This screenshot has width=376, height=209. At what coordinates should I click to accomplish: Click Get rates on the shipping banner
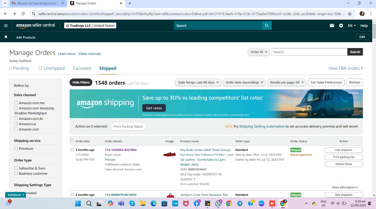[154, 108]
